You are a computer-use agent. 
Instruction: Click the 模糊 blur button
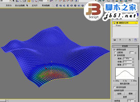coord(131,94)
